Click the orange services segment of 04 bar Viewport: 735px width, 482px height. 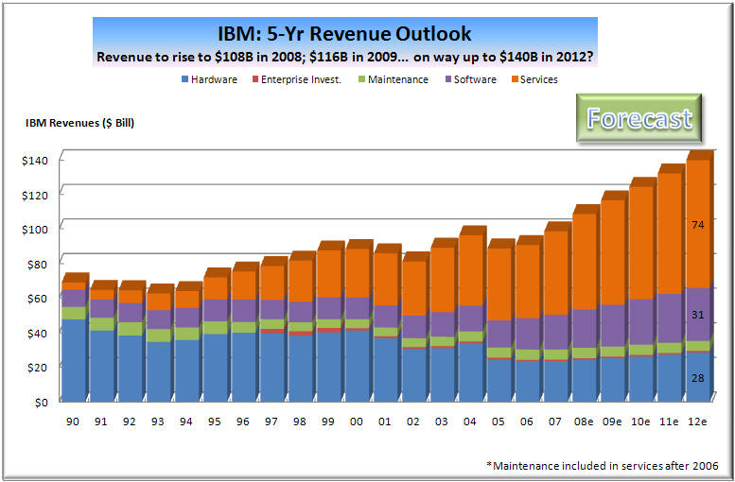[470, 269]
